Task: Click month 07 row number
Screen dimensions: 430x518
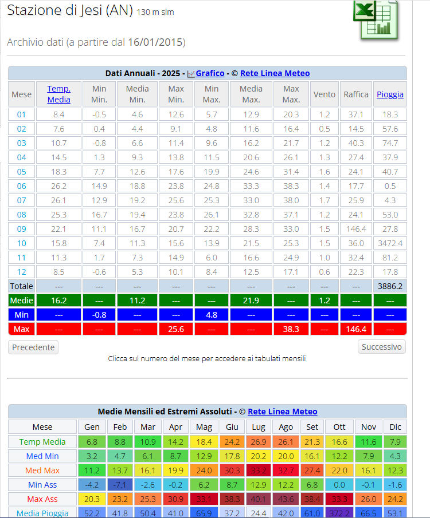Action: pos(21,200)
